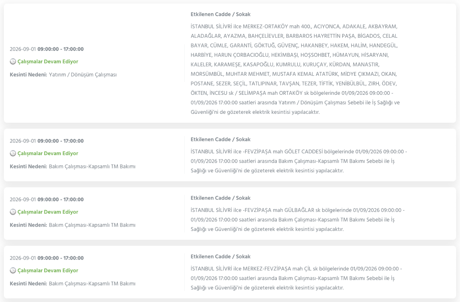The width and height of the screenshot is (460, 302).
Task: Click 'Yatırım / Dönüşüm Çalışması' outage reason text
Action: (83, 75)
